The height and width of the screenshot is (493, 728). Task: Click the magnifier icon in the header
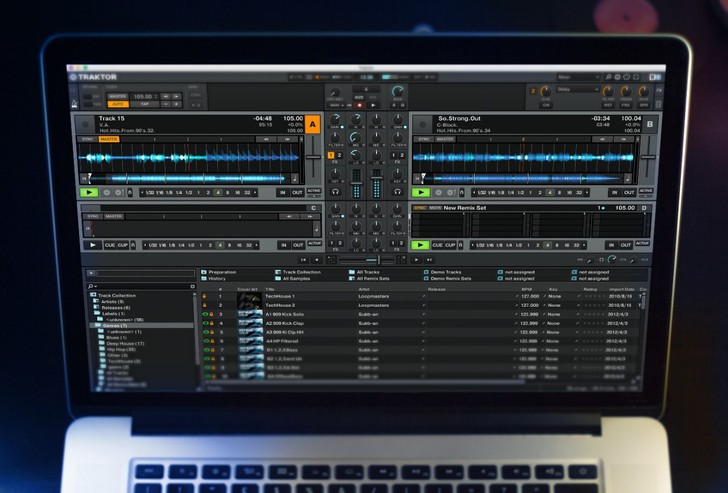608,77
